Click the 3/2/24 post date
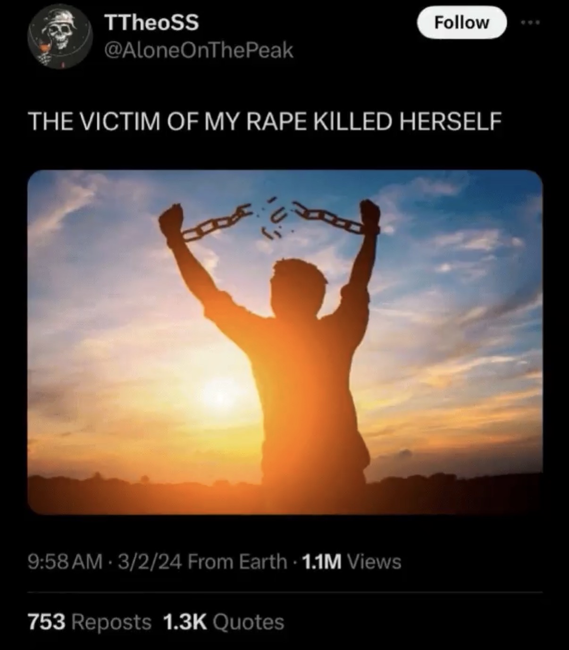 pyautogui.click(x=150, y=561)
